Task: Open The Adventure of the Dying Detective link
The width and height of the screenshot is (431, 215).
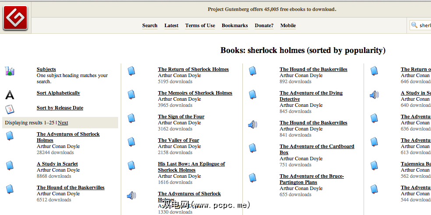Action: pyautogui.click(x=311, y=96)
